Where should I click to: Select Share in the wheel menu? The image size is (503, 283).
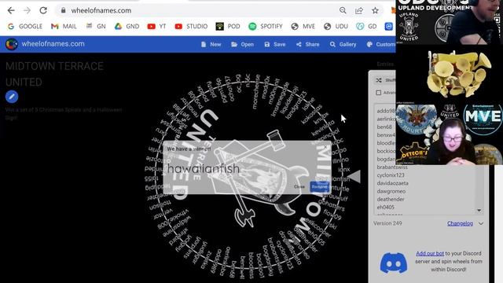pyautogui.click(x=307, y=44)
